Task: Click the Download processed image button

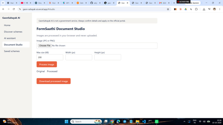Action: click(x=53, y=81)
